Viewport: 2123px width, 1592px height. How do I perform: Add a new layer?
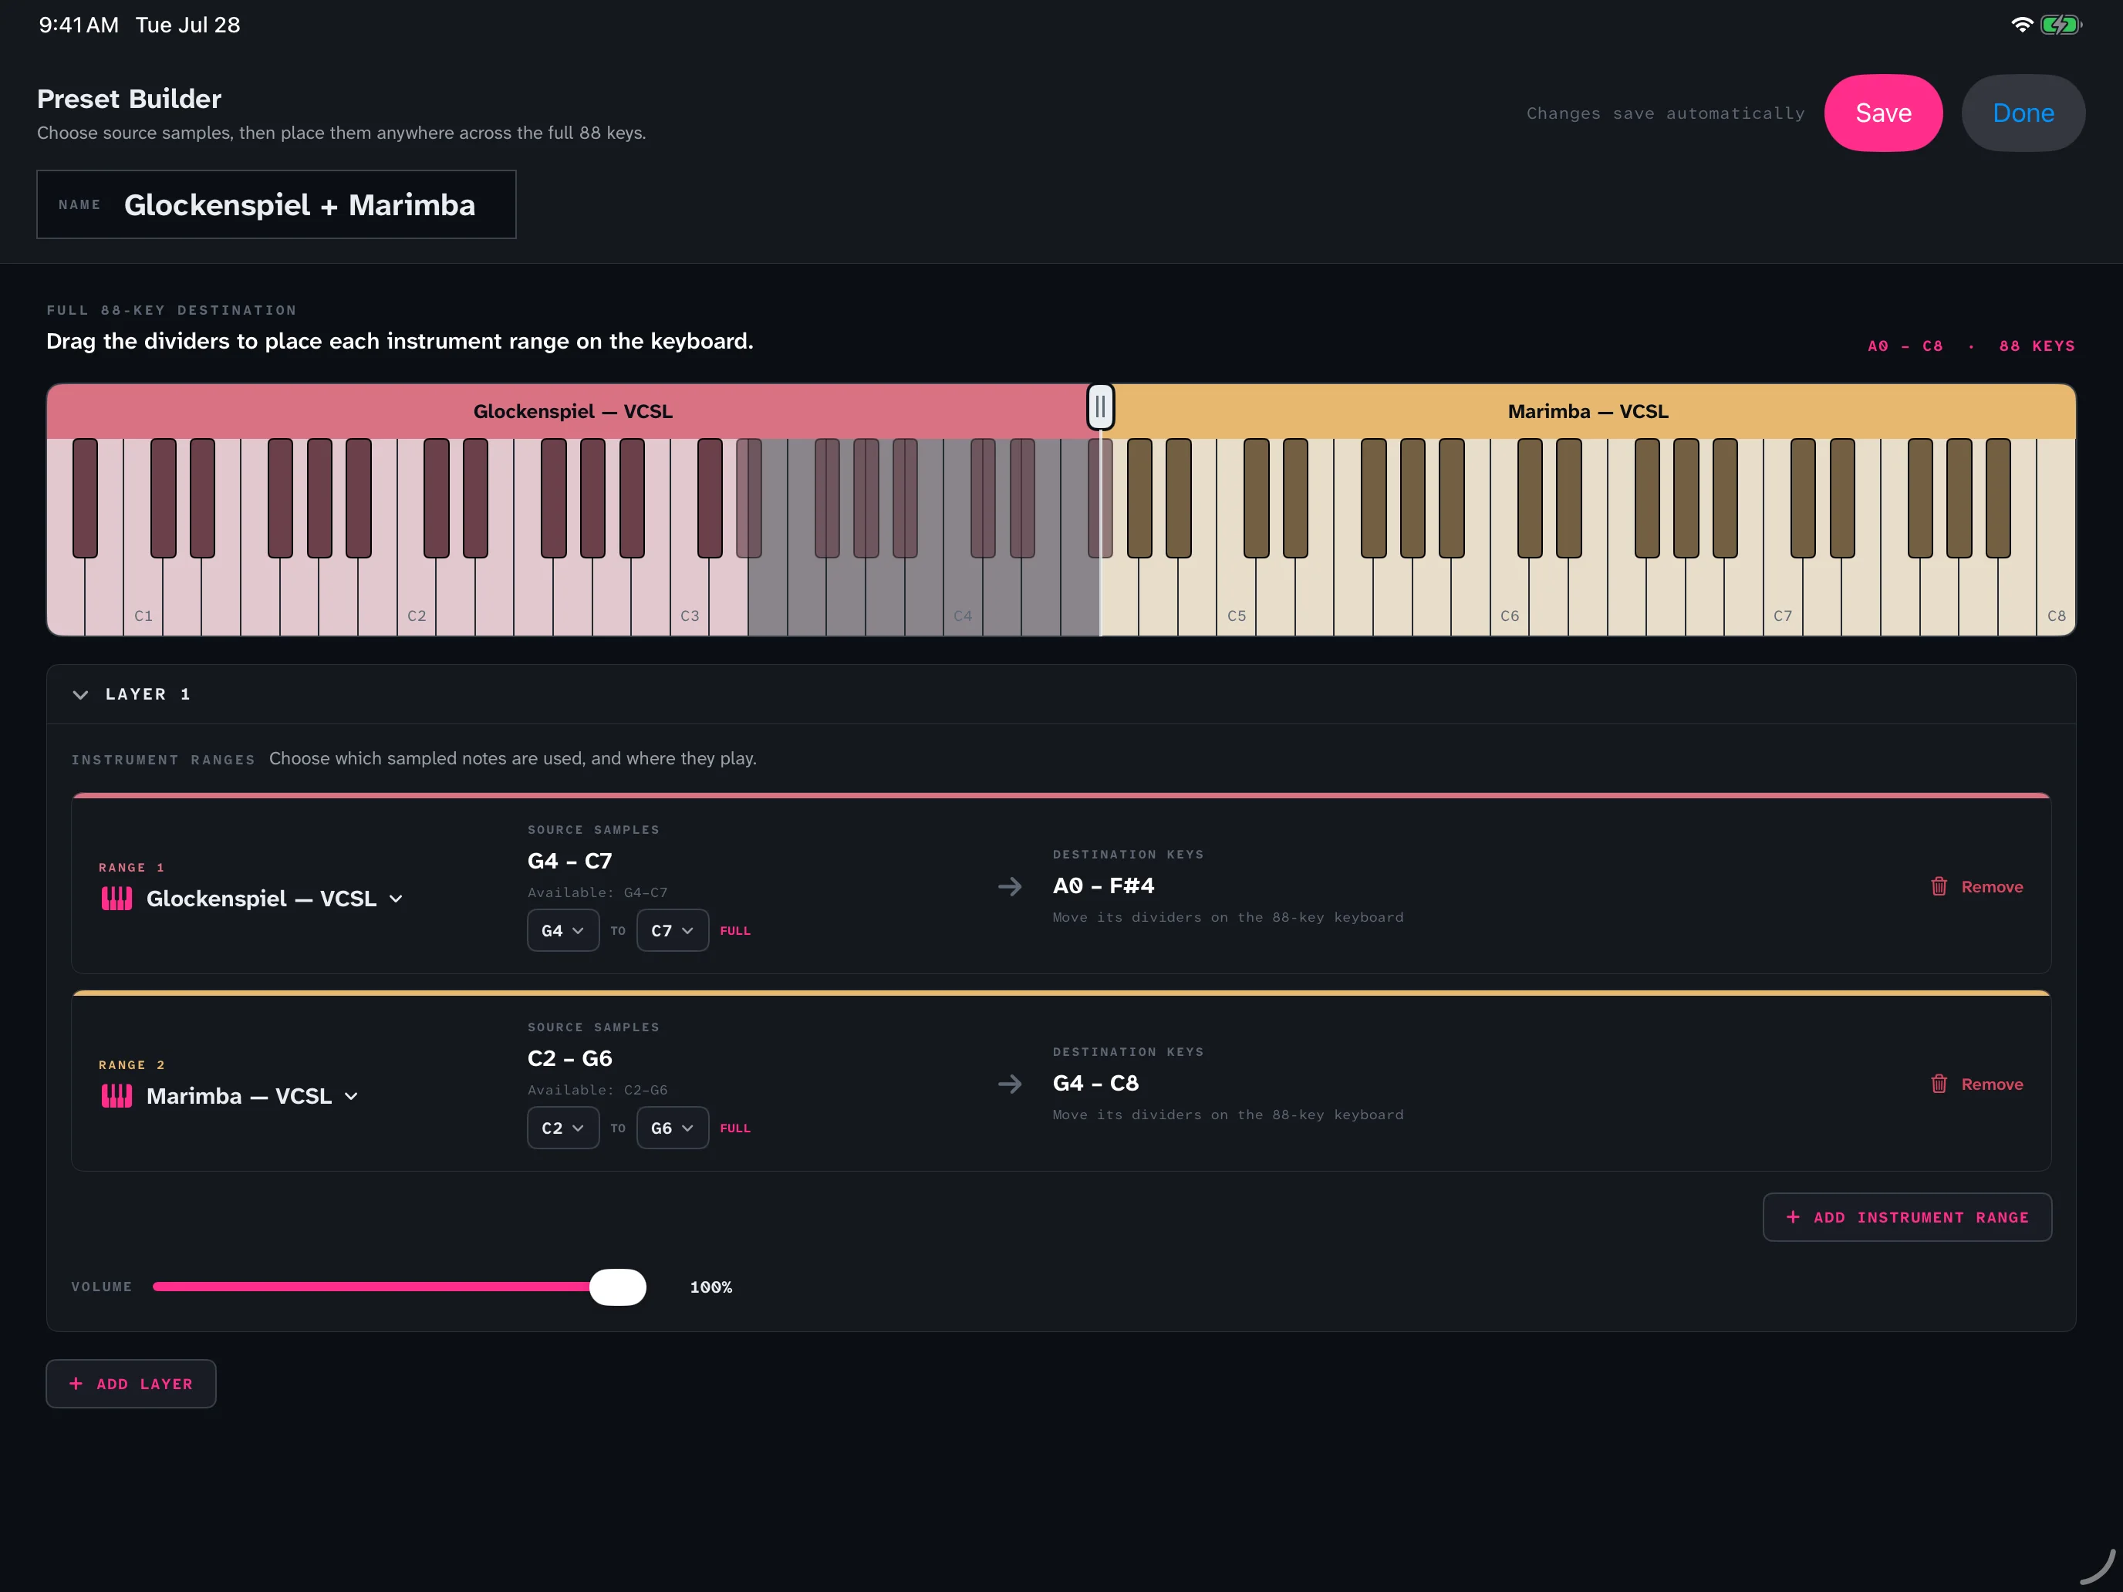(x=130, y=1384)
